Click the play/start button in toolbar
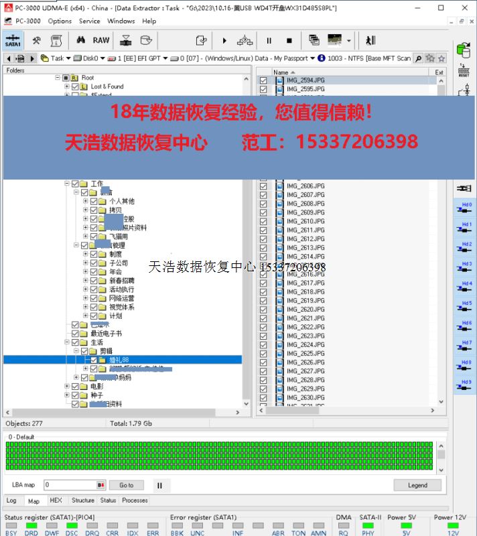The height and width of the screenshot is (536, 477). [224, 41]
